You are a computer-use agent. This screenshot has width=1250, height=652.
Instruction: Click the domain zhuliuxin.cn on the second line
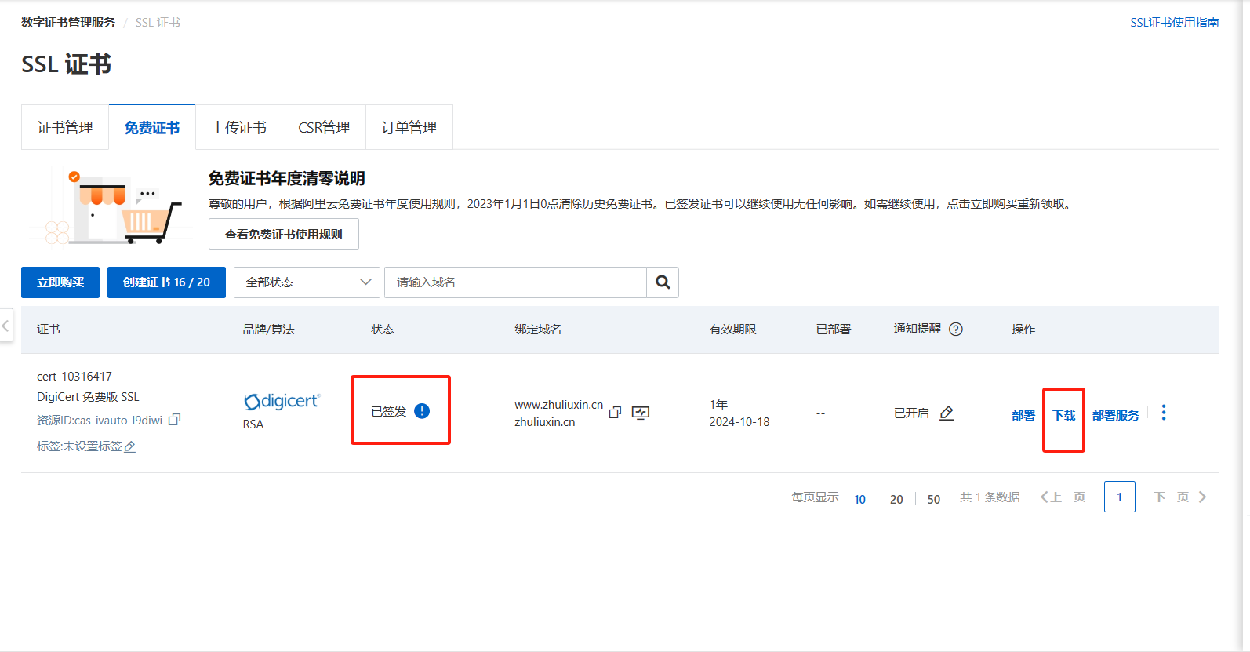tap(545, 422)
